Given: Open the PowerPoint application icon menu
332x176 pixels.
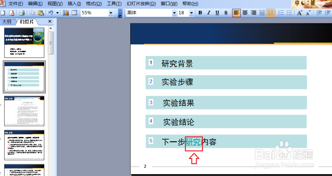Looking at the screenshot, I should click(2, 3).
